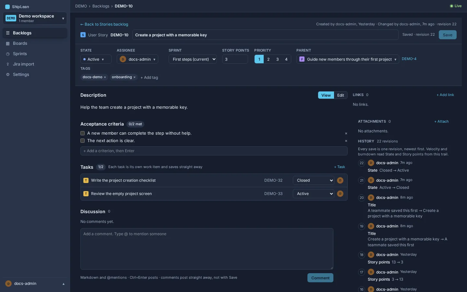Click docs-admin avatar on revision 22
Viewport: 467px width, 292px height.
pyautogui.click(x=371, y=163)
